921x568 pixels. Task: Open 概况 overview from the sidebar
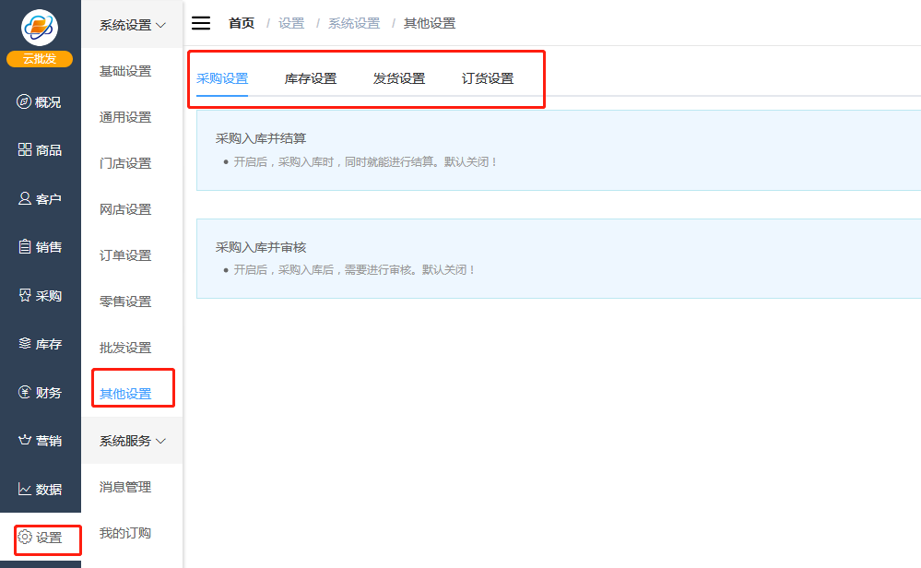[40, 102]
